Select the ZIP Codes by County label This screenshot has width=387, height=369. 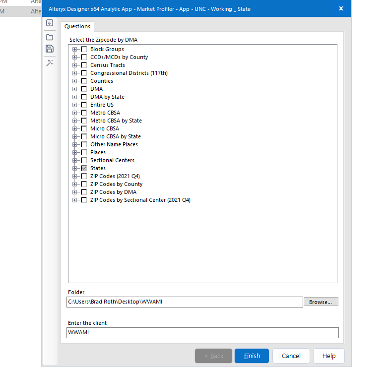tap(116, 184)
